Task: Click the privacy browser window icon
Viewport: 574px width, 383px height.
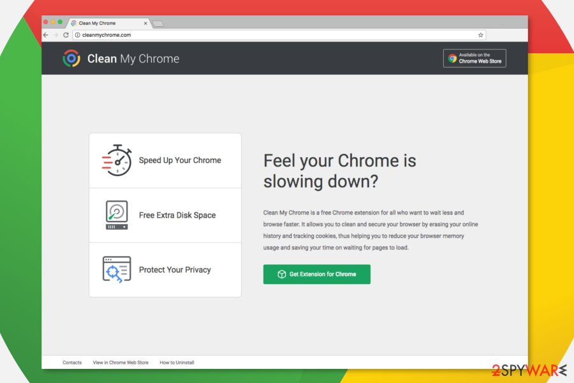Action: click(x=117, y=269)
